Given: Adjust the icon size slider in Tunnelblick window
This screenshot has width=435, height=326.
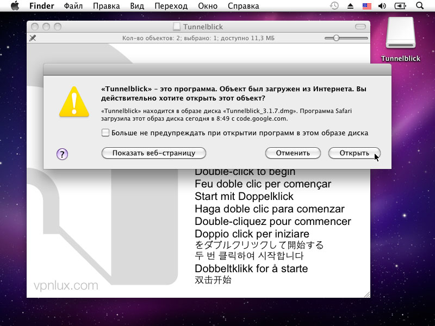Looking at the screenshot, I should [x=336, y=38].
